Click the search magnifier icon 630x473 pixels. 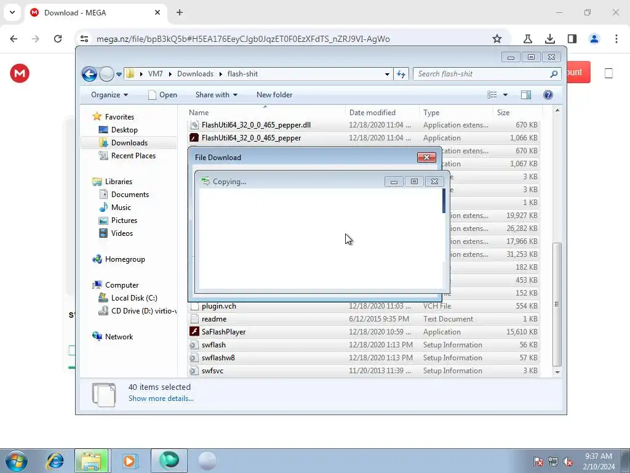(x=554, y=74)
